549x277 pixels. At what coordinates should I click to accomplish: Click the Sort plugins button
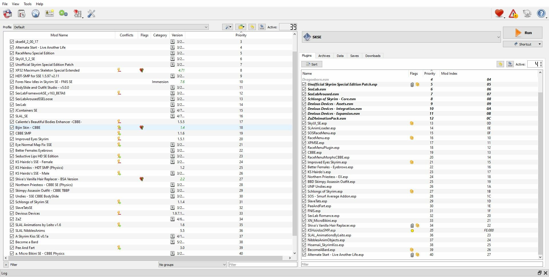pos(312,64)
